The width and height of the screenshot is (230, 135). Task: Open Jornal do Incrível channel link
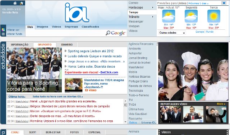pos(139,63)
